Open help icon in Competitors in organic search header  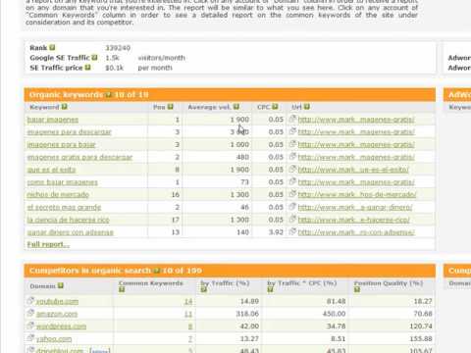pyautogui.click(x=157, y=271)
